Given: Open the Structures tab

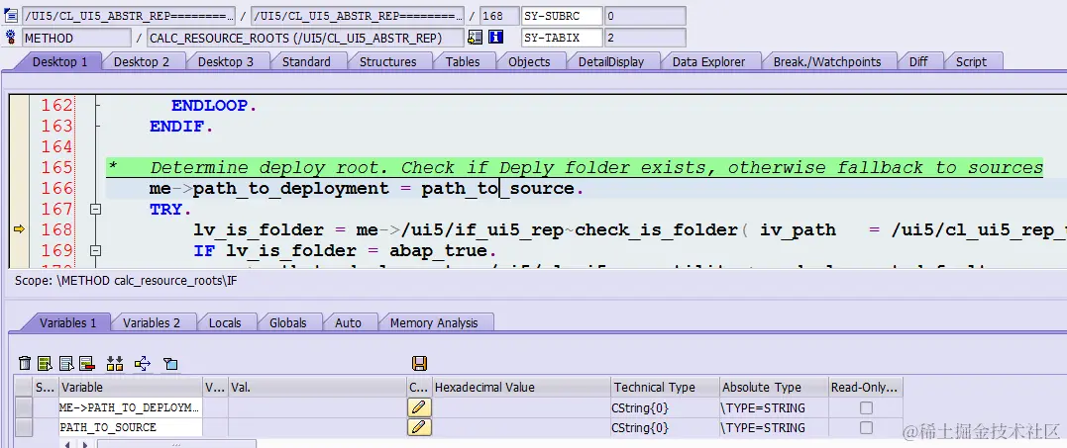Looking at the screenshot, I should pos(388,61).
